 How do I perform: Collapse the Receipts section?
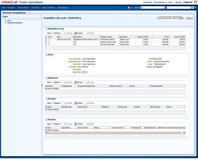pos(46,99)
